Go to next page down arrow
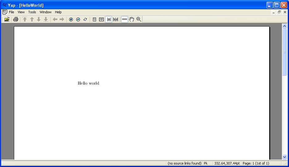 (x=39, y=19)
